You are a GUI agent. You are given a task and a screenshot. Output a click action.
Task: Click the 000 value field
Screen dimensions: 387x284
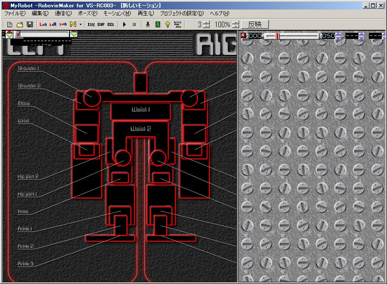tap(255, 36)
